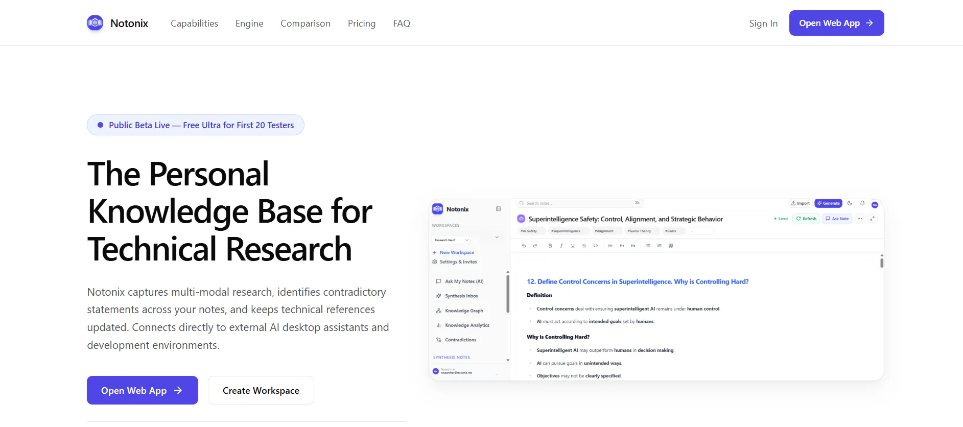
Task: Click the '12. Define Control Concerns' heading
Action: (638, 281)
